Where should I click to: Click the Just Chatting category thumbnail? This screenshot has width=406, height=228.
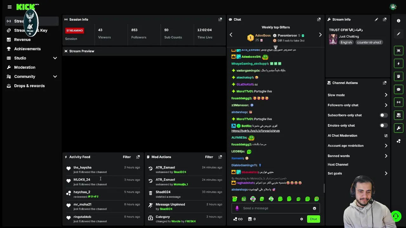(x=333, y=39)
